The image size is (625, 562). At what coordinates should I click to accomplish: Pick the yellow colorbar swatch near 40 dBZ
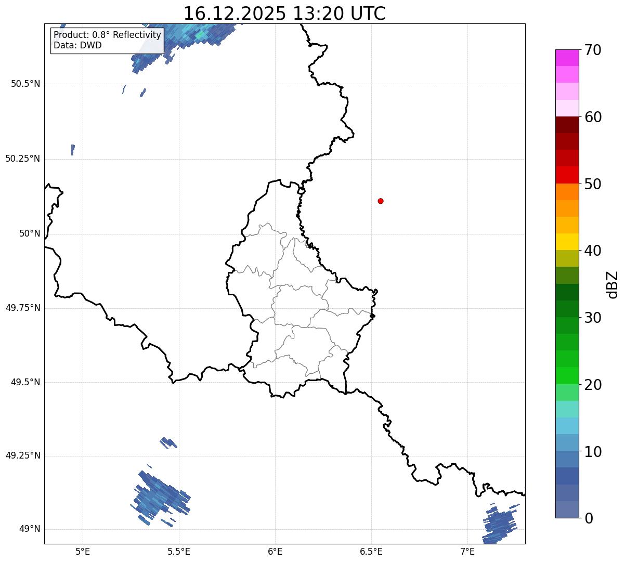coord(567,242)
